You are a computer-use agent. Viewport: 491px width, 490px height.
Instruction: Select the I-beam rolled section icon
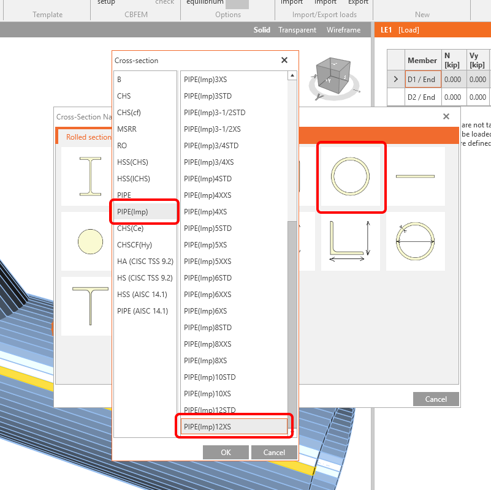[90, 176]
